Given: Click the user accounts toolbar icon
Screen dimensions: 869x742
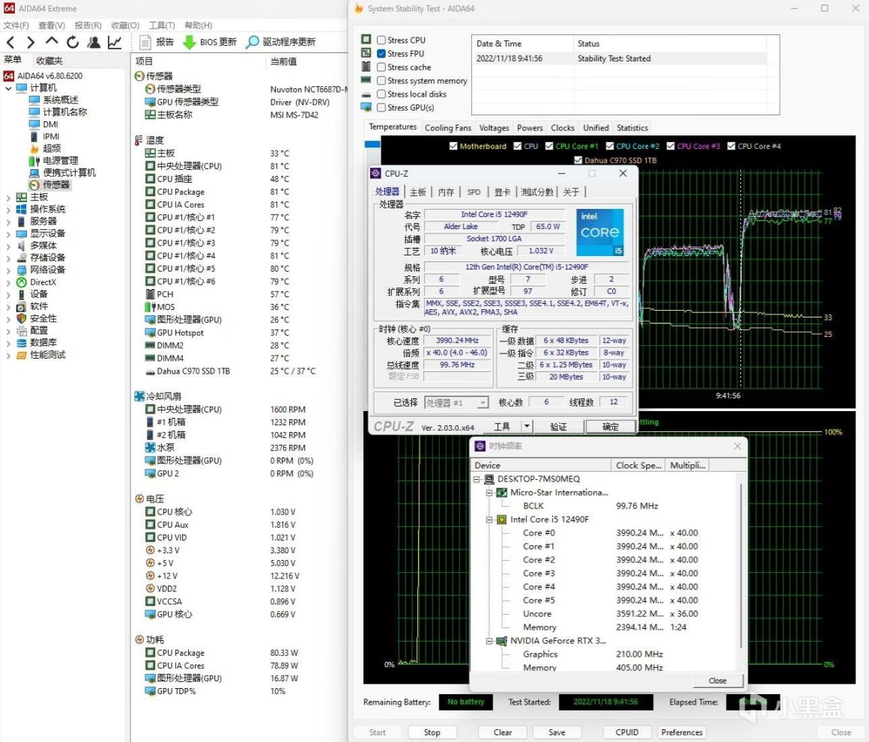Looking at the screenshot, I should [x=94, y=42].
